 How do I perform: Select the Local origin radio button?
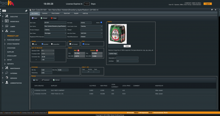pos(33,44)
